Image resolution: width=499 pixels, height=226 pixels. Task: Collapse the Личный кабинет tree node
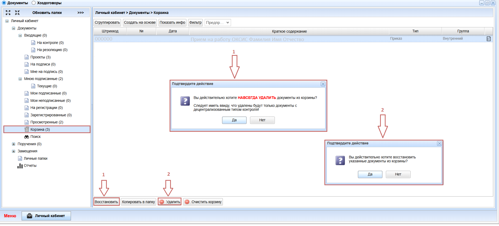coord(7,21)
